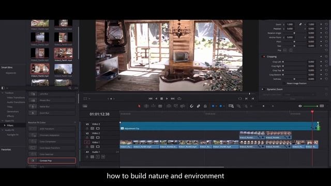Open Audio Transitions in Toolbox
This screenshot has height=186, width=331.
coord(16,102)
